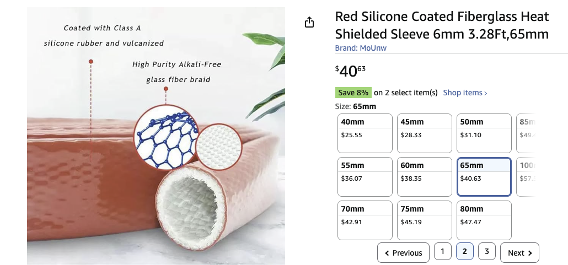Click the share icon beside the product image
The height and width of the screenshot is (265, 568).
[309, 22]
